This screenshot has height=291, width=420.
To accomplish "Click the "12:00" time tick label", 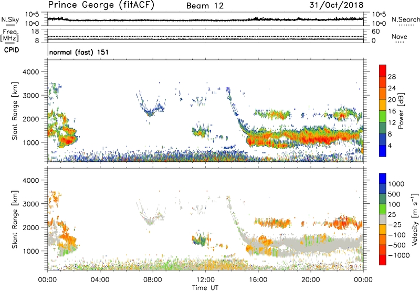I will (205, 280).
